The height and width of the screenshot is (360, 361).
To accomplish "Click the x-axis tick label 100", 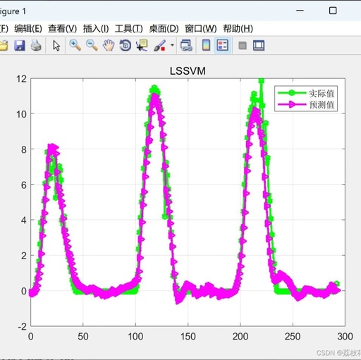I will pyautogui.click(x=135, y=337).
